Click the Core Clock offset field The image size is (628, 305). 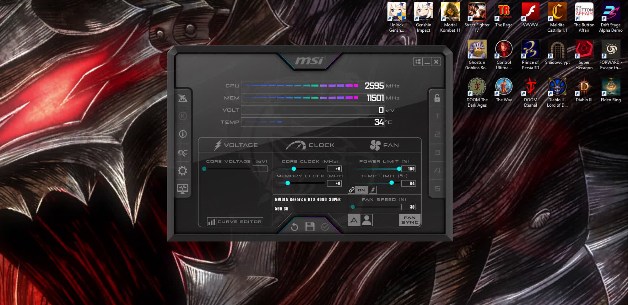coord(334,169)
